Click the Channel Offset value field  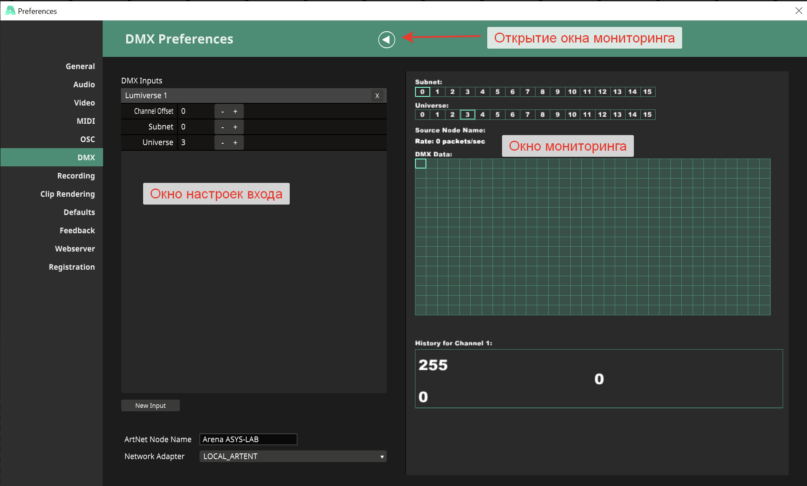[196, 111]
